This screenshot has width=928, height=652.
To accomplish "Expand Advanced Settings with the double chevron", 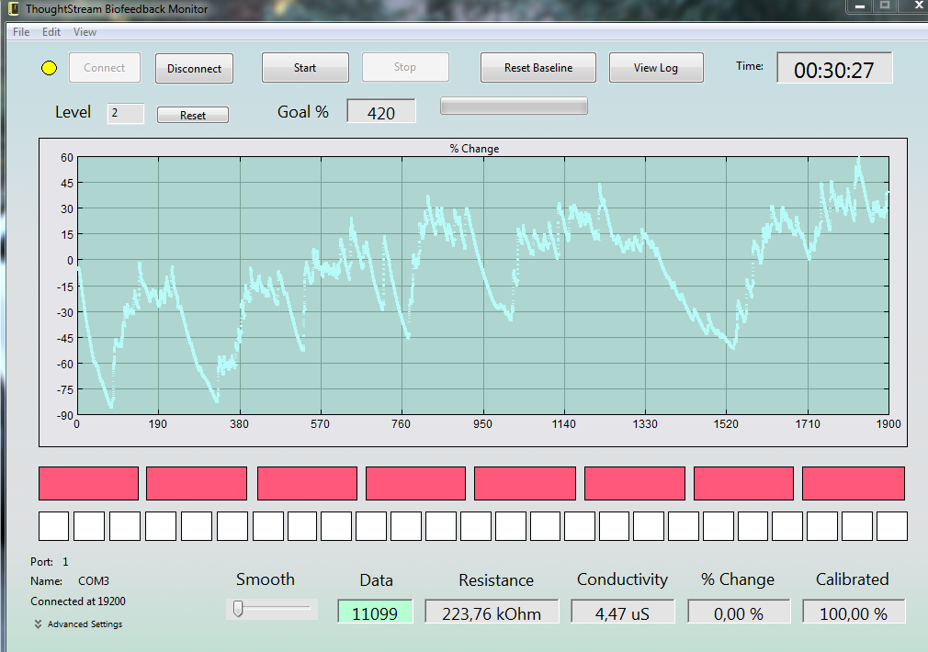I will coord(38,624).
